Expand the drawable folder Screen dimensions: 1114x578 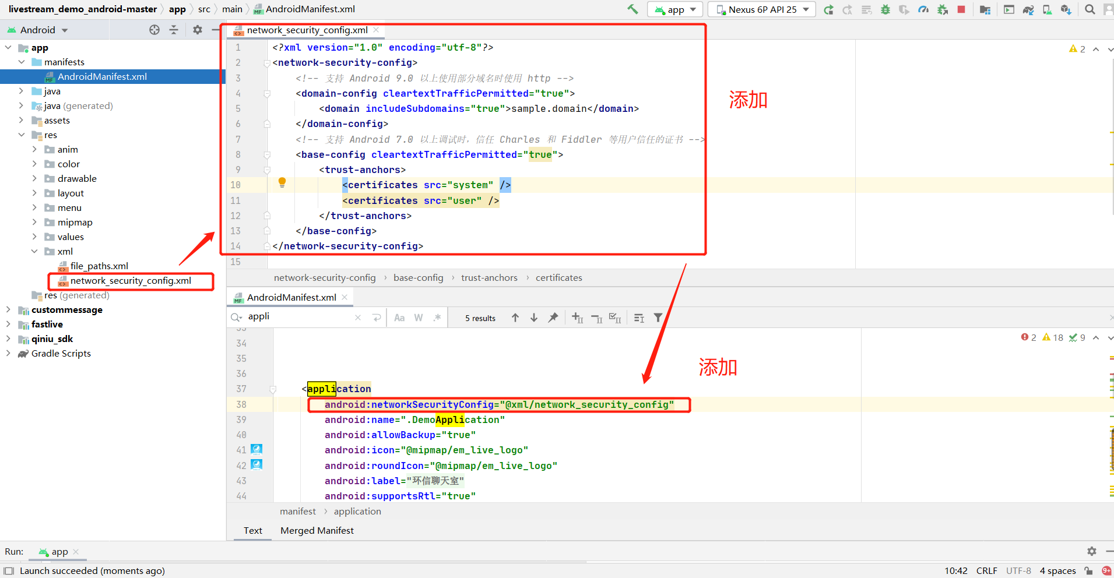click(34, 178)
